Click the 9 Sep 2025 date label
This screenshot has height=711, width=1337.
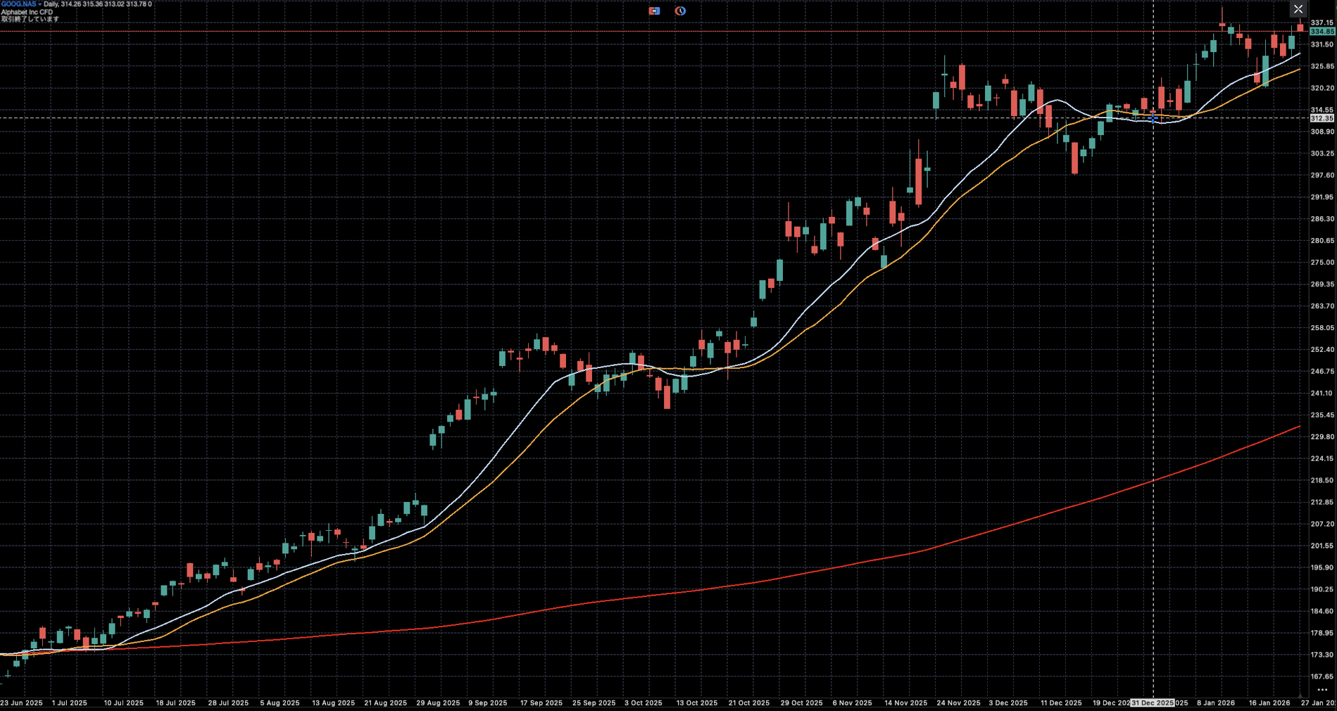487,703
